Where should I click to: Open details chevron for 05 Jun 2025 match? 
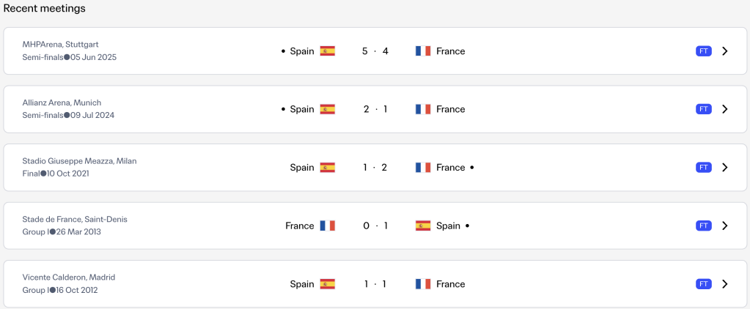tap(724, 51)
